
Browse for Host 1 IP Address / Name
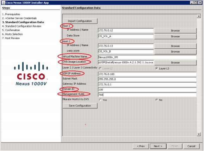click(175, 31)
